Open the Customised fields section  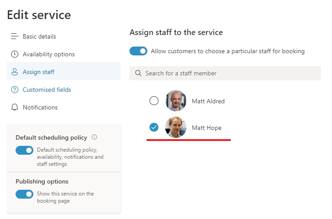(x=47, y=90)
